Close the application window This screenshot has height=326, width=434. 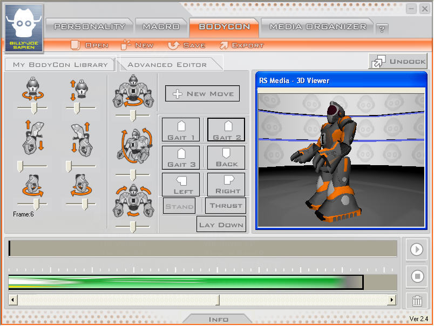(x=425, y=9)
